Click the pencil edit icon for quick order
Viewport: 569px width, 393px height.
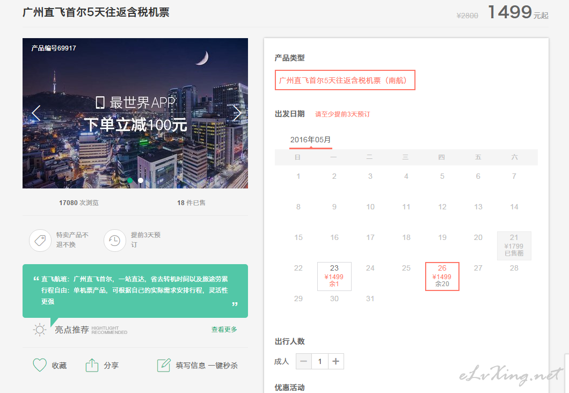(x=164, y=365)
